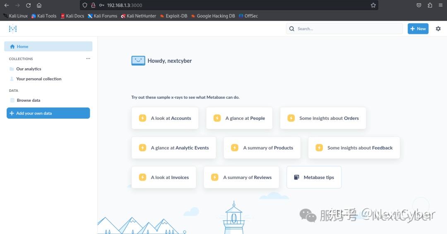Viewport: 447px width, 234px height.
Task: Click the bolt icon on Orders card
Action: point(291,118)
